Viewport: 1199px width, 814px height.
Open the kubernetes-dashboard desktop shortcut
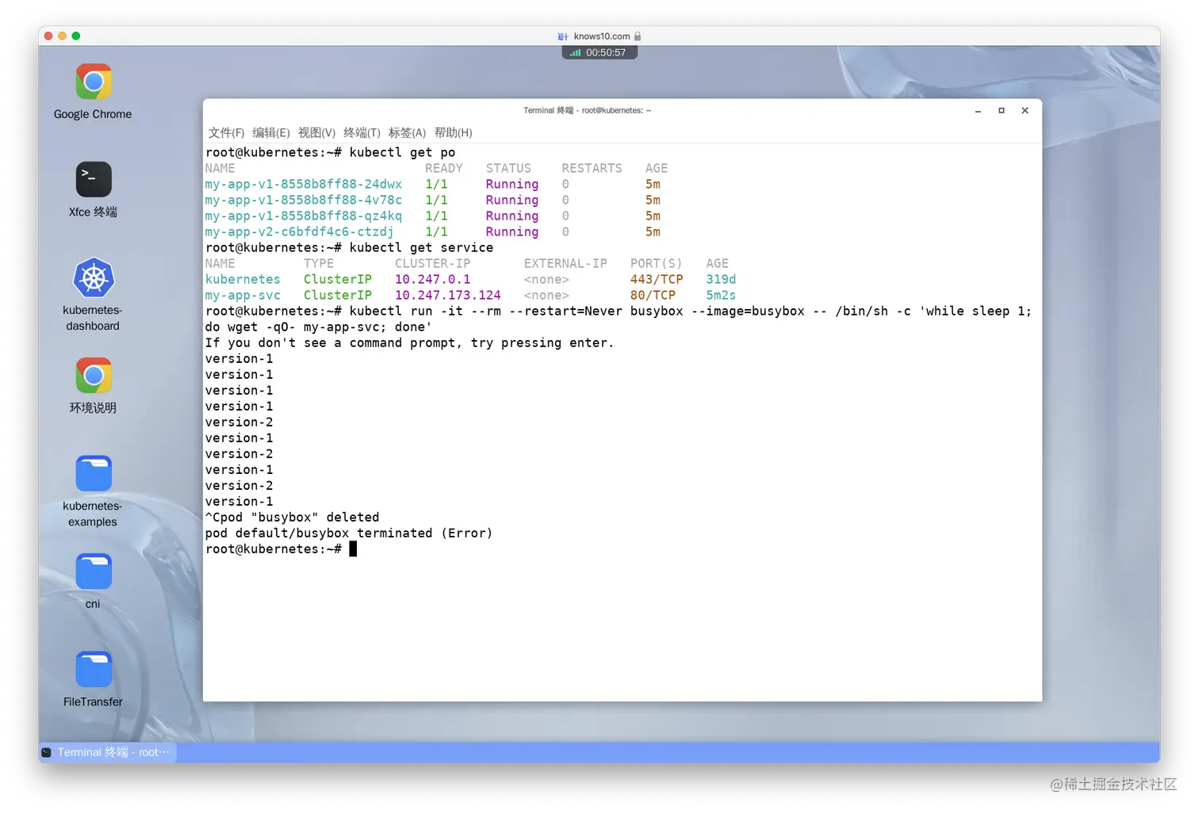coord(94,278)
